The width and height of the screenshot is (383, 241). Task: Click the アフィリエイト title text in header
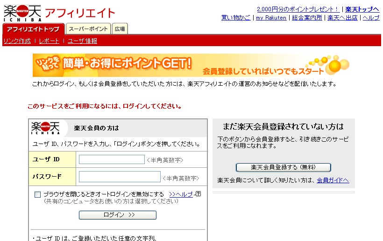pyautogui.click(x=80, y=13)
